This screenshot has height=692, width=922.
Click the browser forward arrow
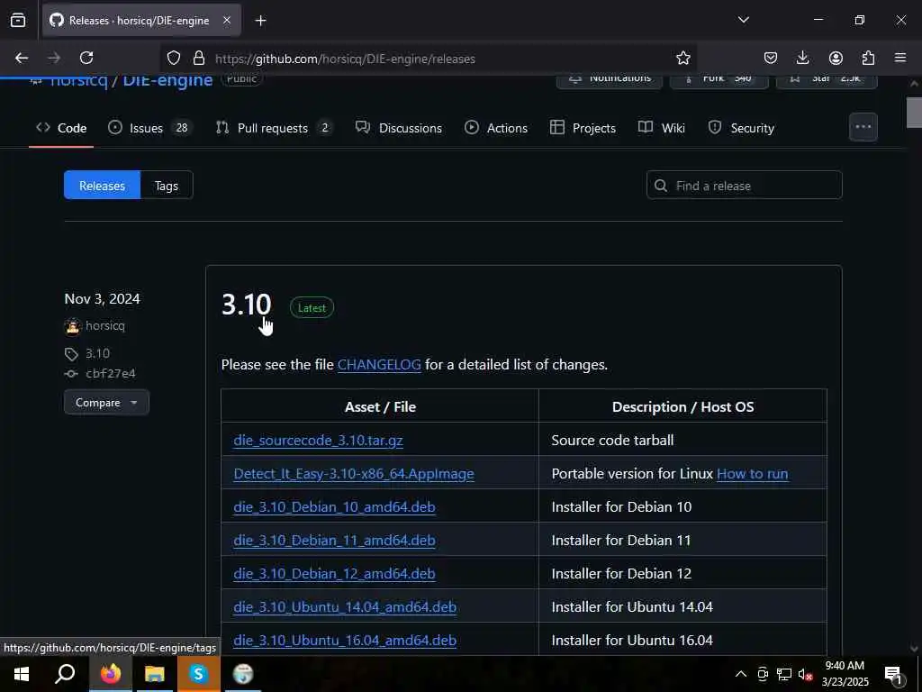tap(54, 58)
